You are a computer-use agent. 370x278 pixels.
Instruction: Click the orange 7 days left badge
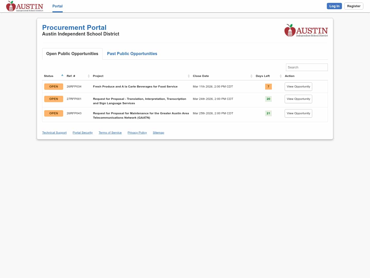click(268, 87)
